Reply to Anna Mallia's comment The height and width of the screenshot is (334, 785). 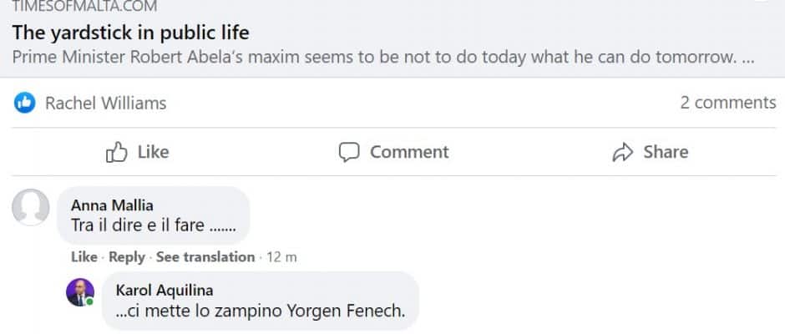127,257
